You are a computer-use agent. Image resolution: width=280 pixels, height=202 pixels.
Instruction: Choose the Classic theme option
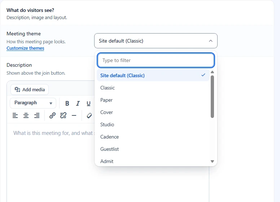pyautogui.click(x=153, y=88)
